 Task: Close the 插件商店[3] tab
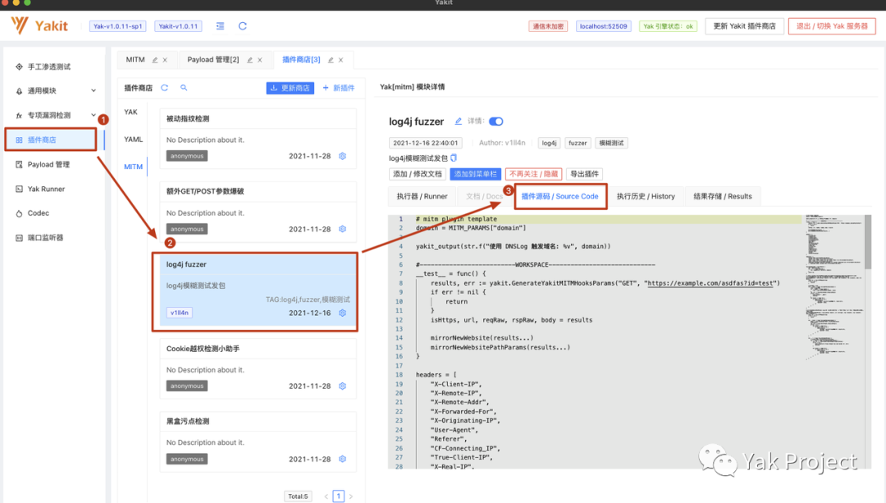click(x=340, y=60)
